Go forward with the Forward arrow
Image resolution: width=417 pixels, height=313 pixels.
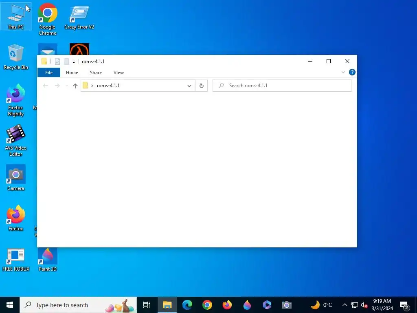coord(57,86)
